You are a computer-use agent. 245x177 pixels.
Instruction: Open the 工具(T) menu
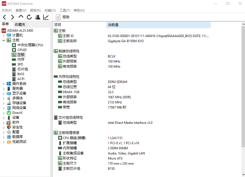[65, 10]
